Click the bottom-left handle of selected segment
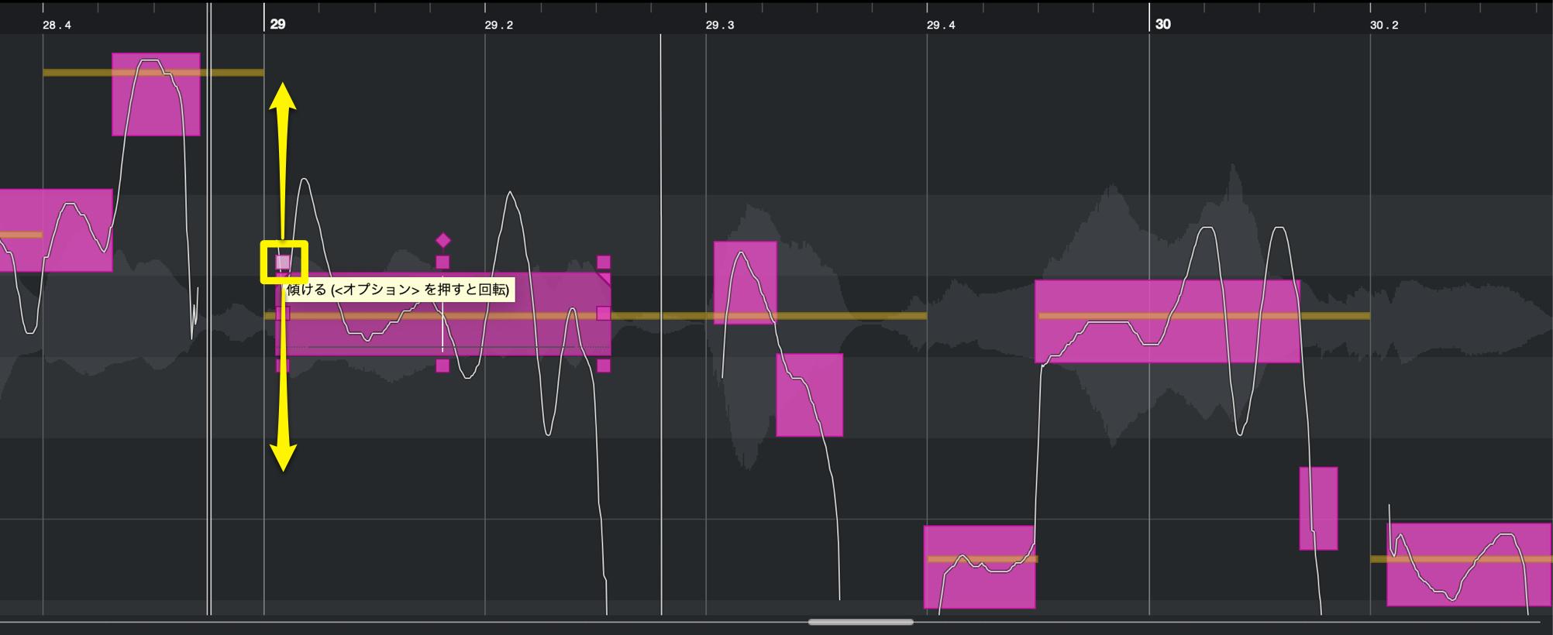 tap(283, 366)
